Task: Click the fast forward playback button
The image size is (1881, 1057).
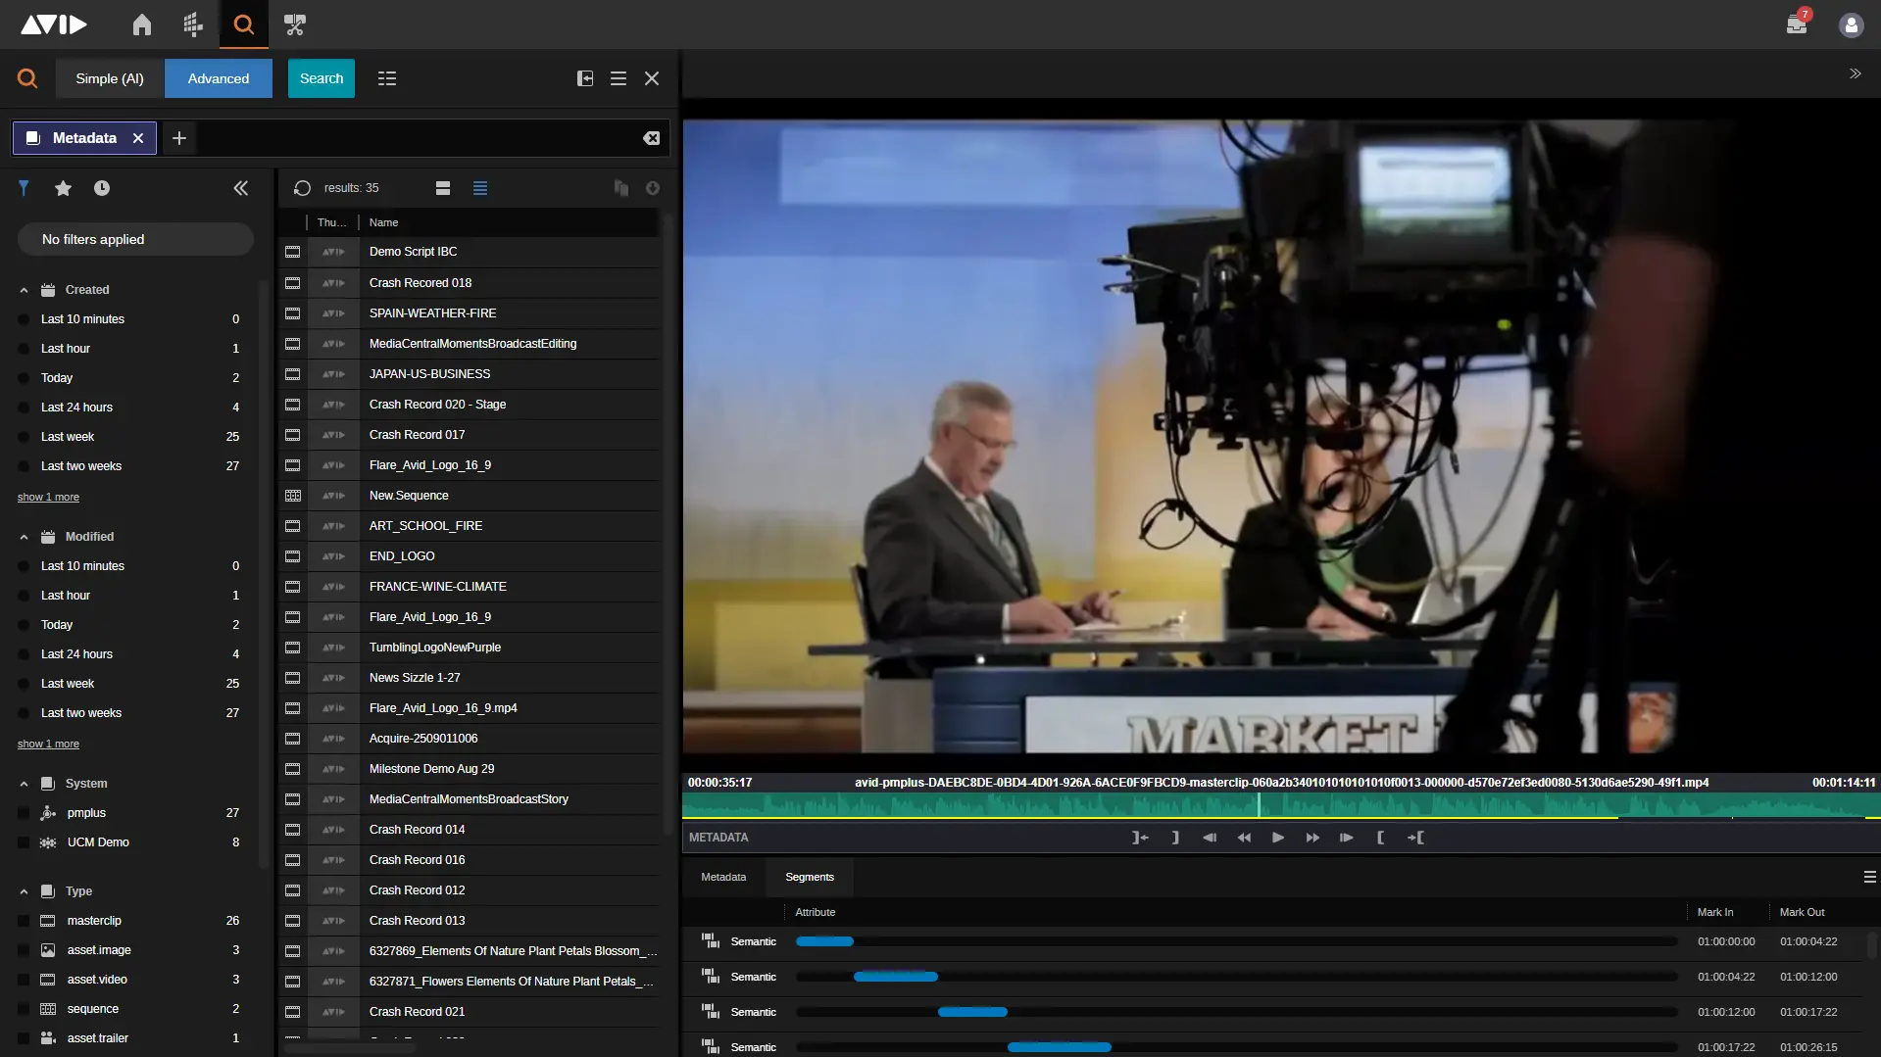Action: (1312, 838)
